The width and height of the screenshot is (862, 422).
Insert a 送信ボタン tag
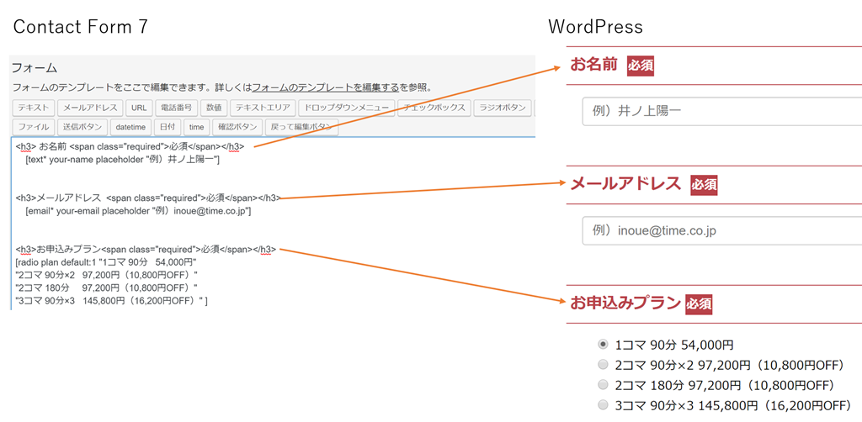tap(82, 127)
